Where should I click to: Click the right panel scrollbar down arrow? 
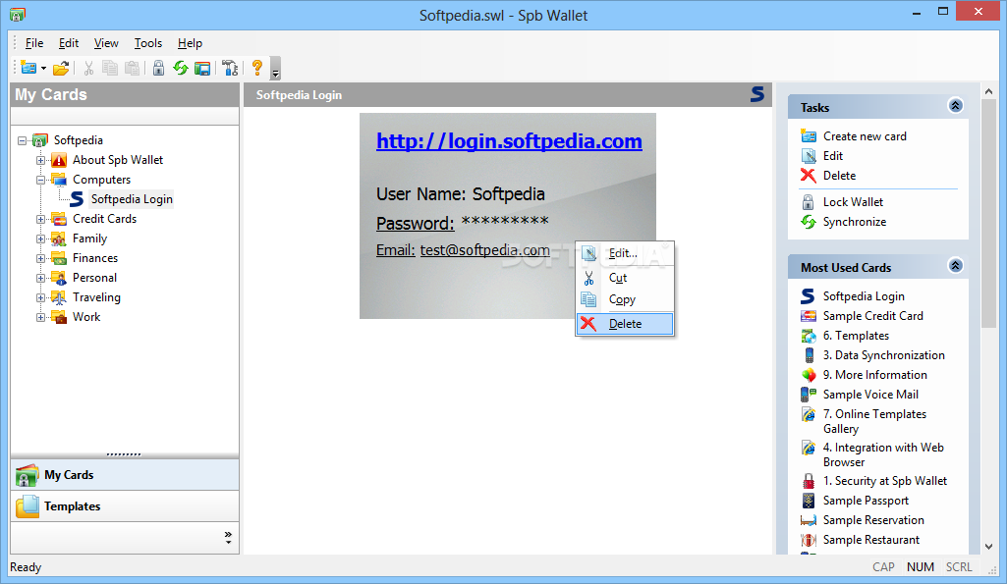[988, 547]
